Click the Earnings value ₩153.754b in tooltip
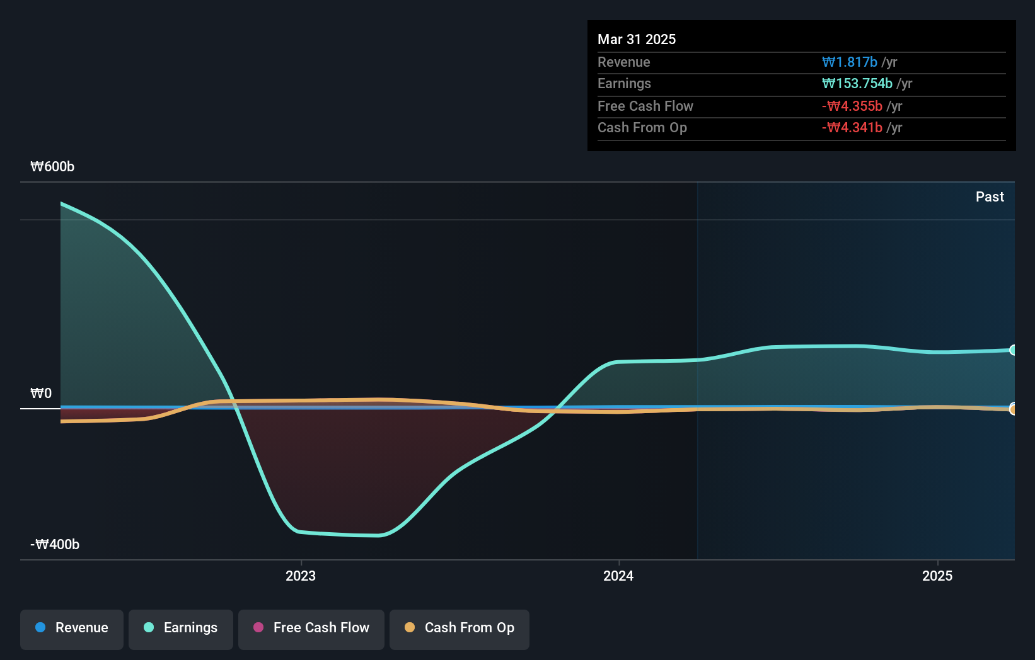 [857, 83]
